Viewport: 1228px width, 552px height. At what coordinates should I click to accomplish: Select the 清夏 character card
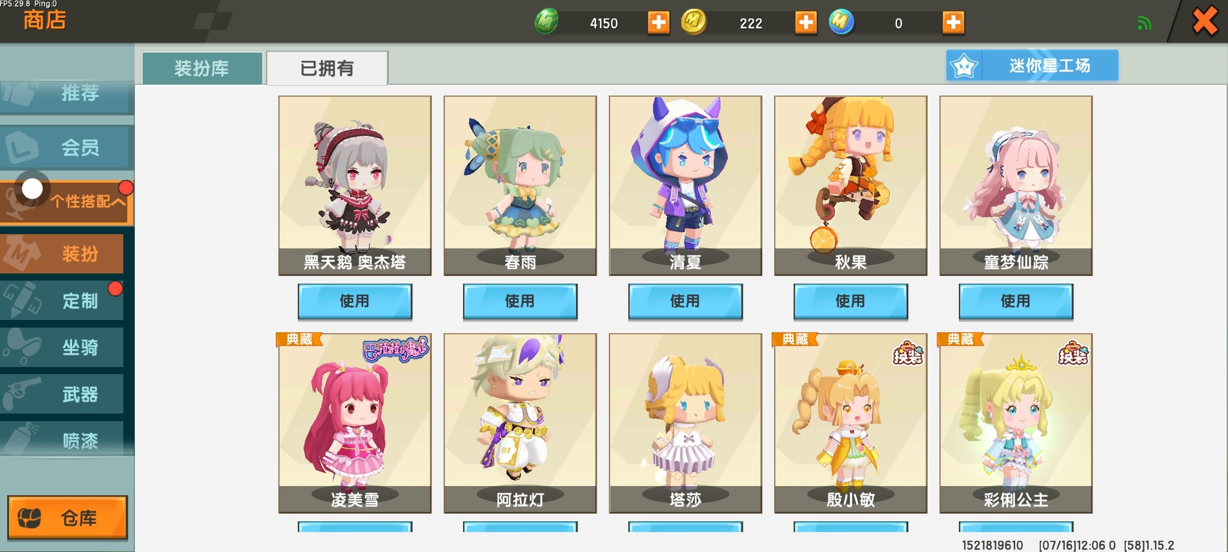tap(685, 186)
